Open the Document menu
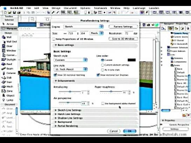This screenshot has width=191, height=143. (x=70, y=8)
